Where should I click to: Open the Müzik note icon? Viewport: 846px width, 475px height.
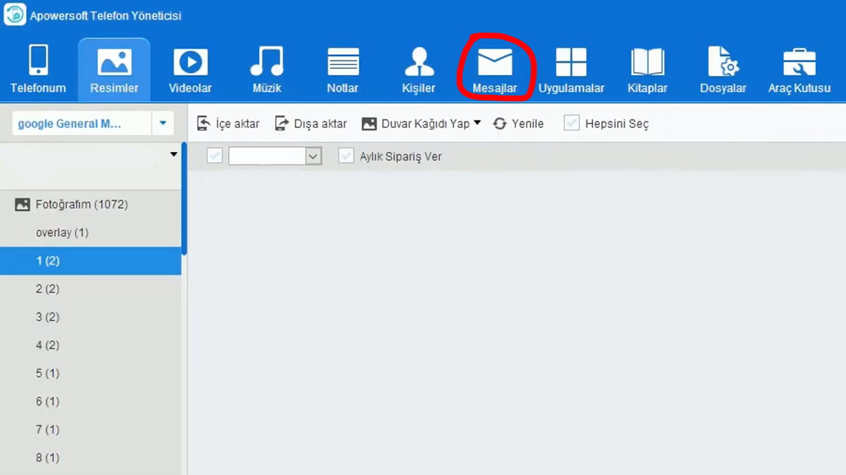[266, 62]
